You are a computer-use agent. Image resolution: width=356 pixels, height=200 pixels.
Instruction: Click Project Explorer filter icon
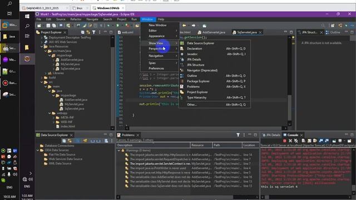94,32
